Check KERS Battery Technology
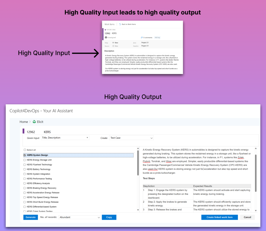Viewport: 266px width, 231px height. click(25, 169)
